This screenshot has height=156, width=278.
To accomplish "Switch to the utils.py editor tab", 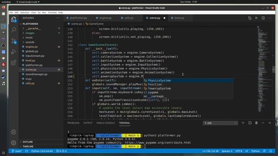I will point(129,18).
